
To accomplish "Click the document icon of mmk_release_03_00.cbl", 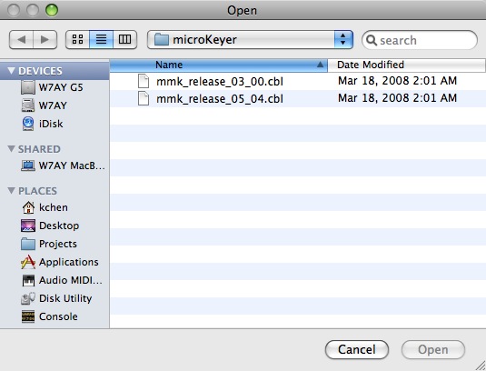I will coord(144,81).
